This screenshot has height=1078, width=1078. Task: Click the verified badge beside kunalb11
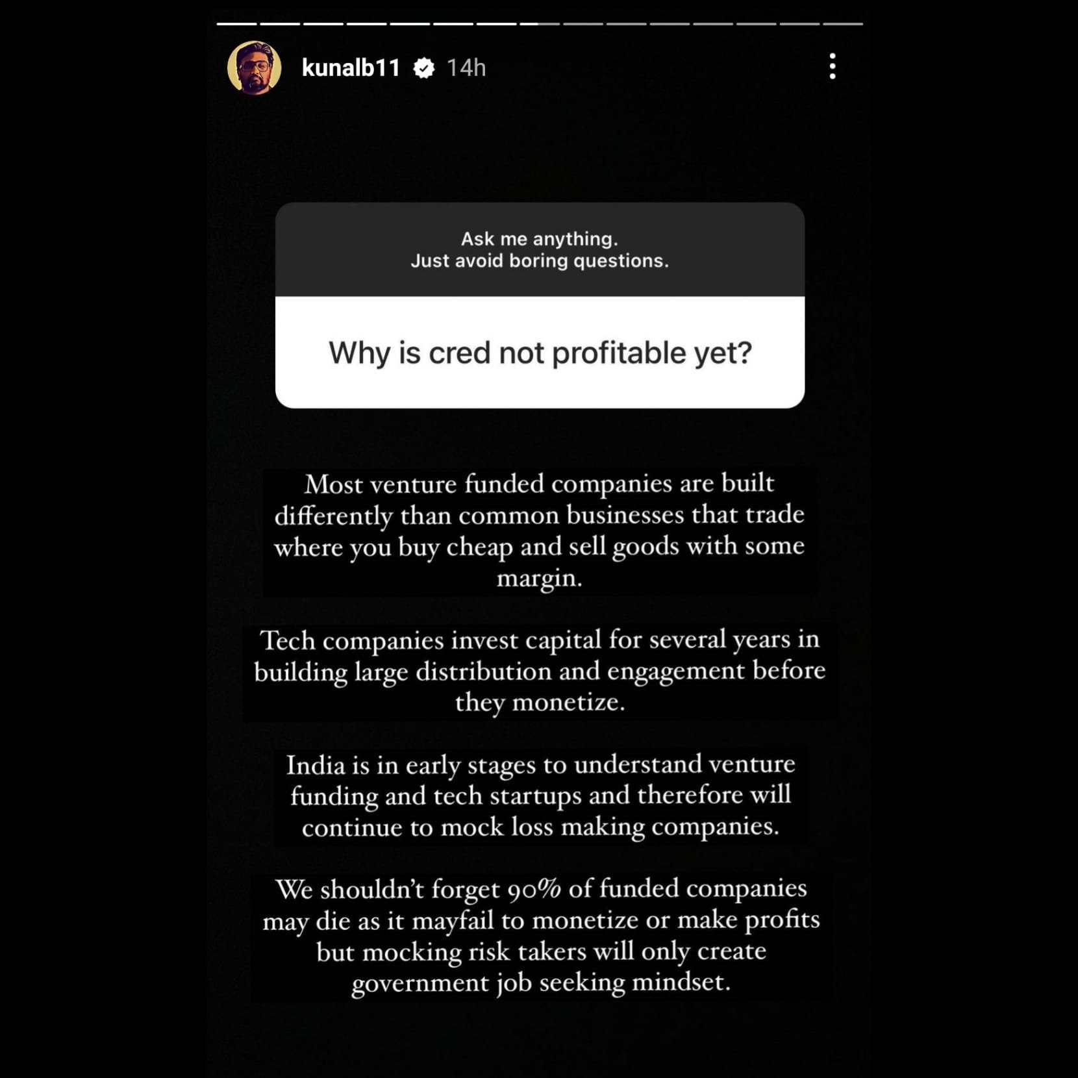click(x=424, y=68)
